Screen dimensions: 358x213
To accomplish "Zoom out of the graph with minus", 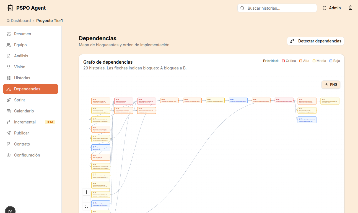I will click(x=86, y=199).
